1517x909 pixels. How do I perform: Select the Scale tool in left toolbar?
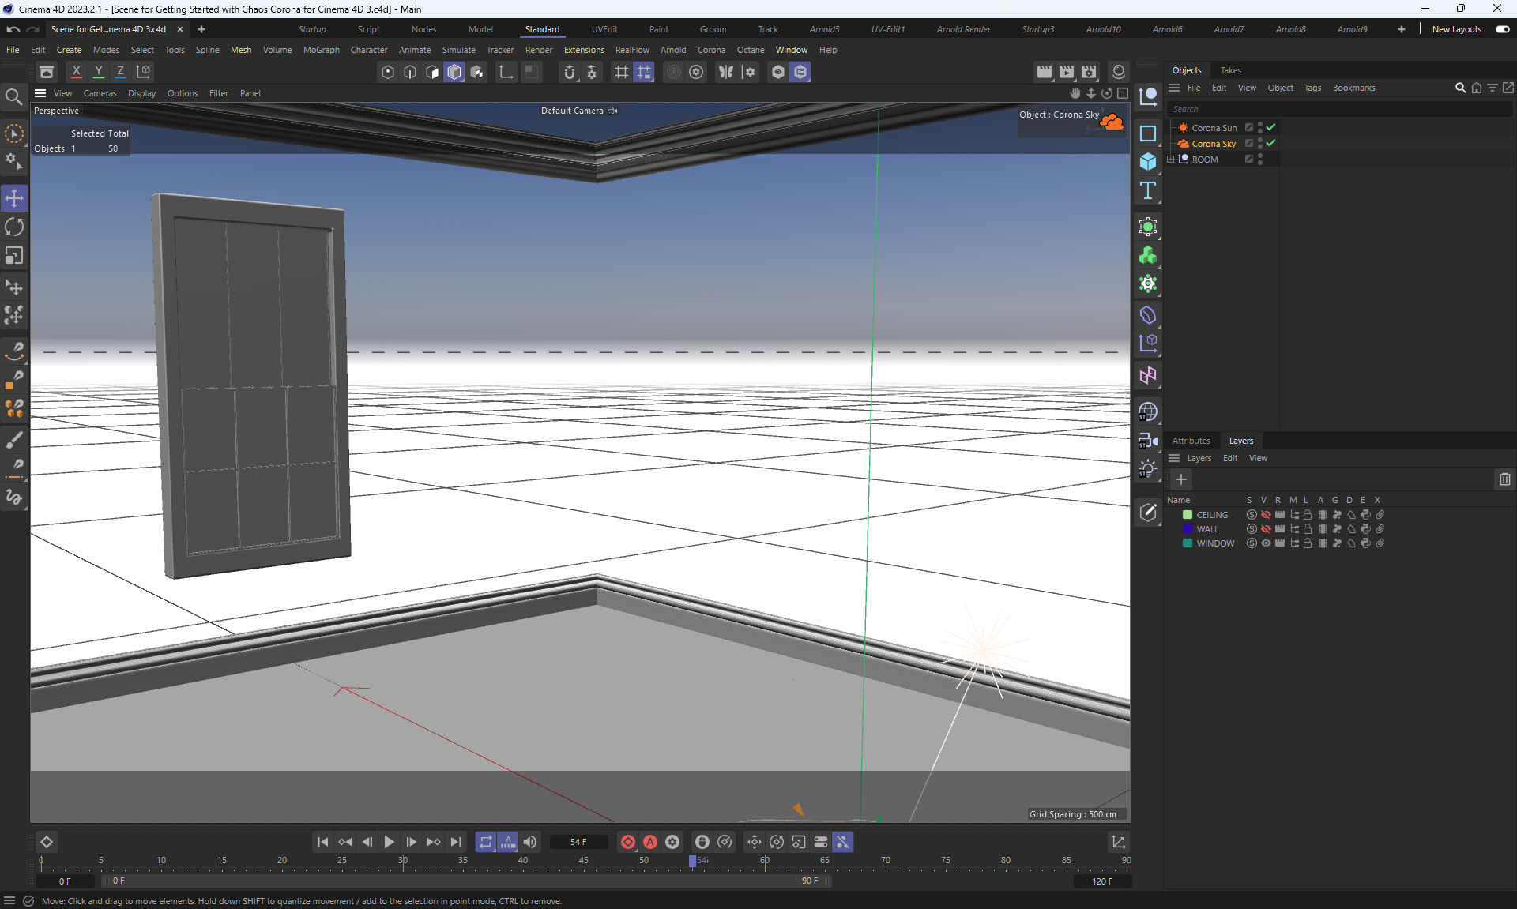coord(14,256)
